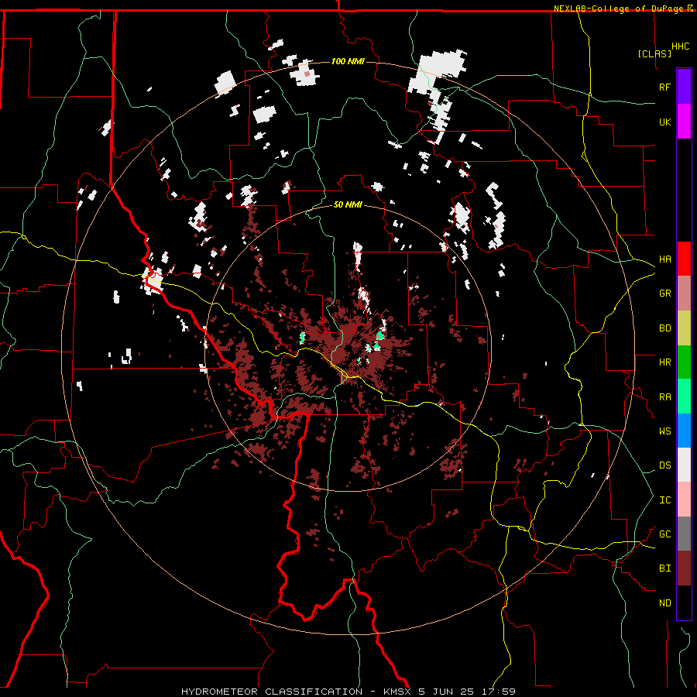The height and width of the screenshot is (697, 697).
Task: Click the HR green legend swatch
Action: [684, 362]
